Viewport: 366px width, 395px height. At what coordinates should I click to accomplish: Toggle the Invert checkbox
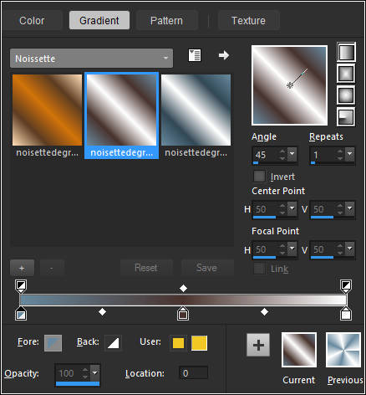pos(259,177)
